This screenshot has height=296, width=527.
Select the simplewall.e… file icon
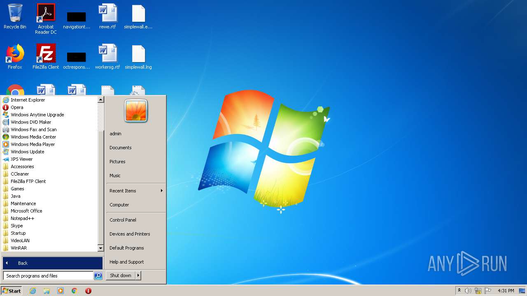click(x=138, y=16)
